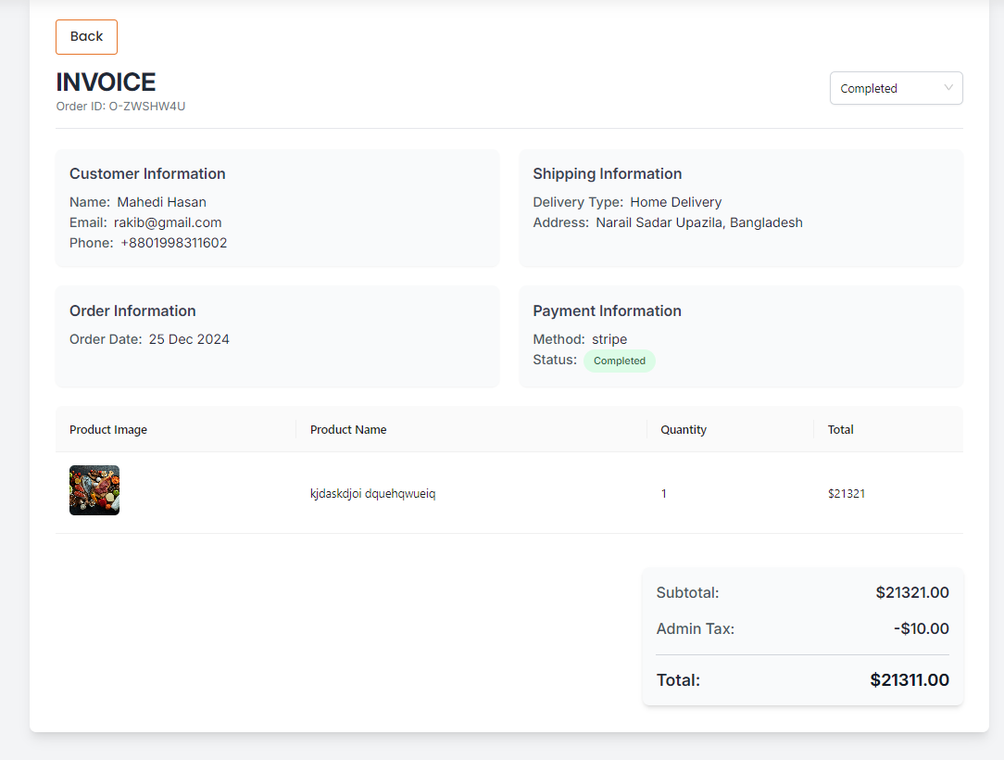Image resolution: width=1004 pixels, height=760 pixels.
Task: Click the Total column header
Action: pyautogui.click(x=840, y=430)
